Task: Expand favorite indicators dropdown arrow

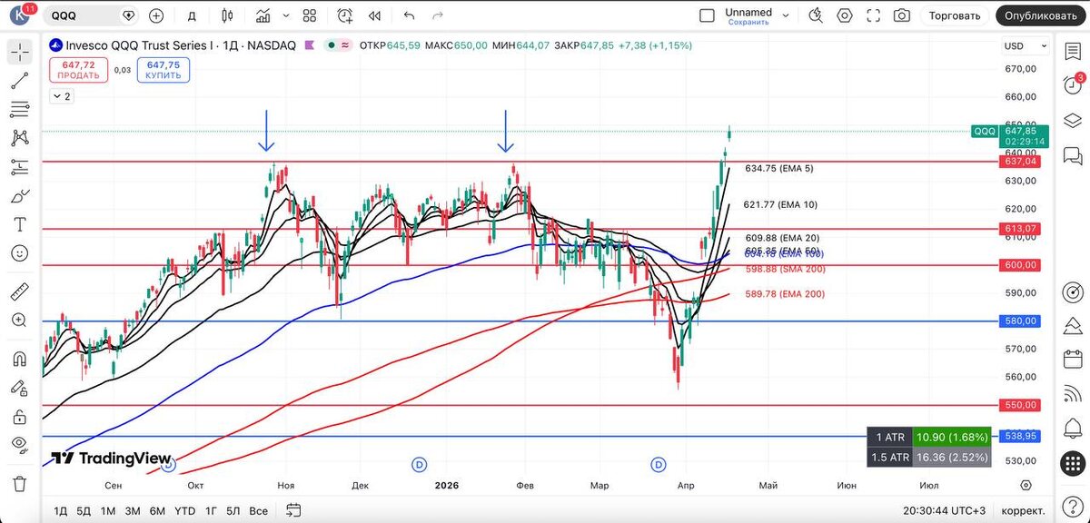Action: point(286,15)
